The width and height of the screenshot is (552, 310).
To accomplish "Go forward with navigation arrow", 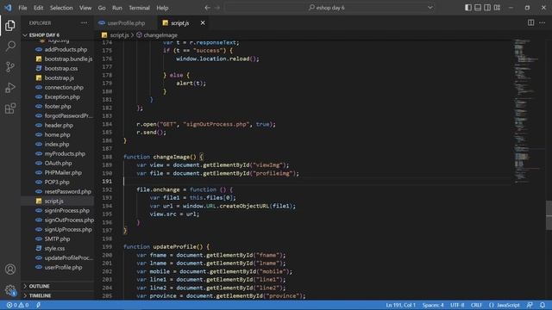I will click(217, 8).
